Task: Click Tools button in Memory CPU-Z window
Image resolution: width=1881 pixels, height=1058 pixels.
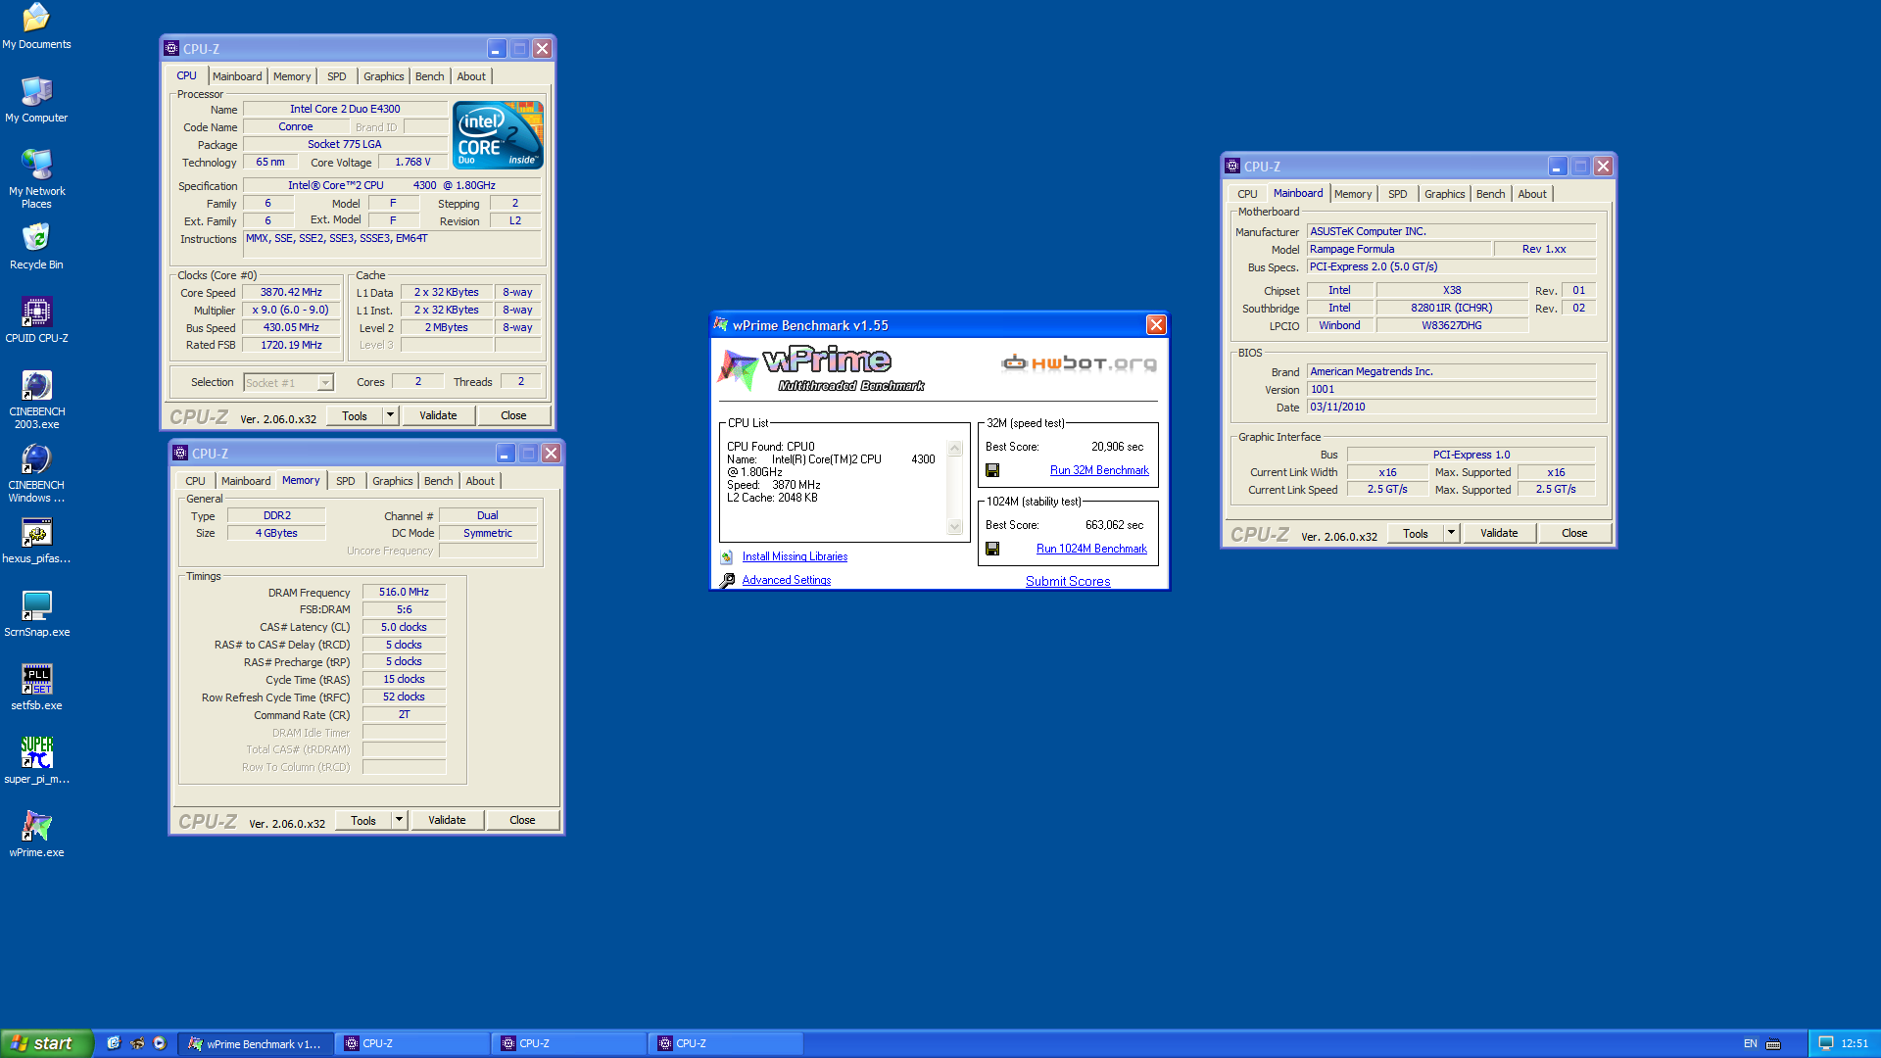Action: point(363,820)
